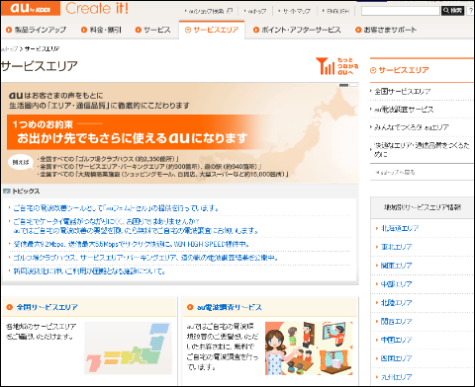Click the dark banner slide indicator
Viewport: 475px width, 387px height.
click(x=343, y=85)
